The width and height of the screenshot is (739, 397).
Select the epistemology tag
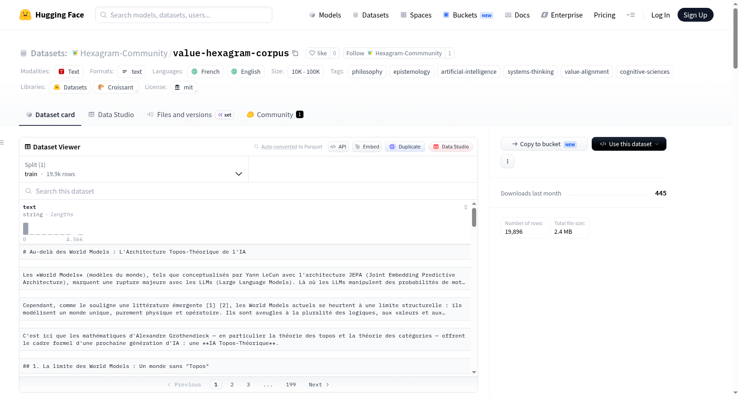(412, 71)
